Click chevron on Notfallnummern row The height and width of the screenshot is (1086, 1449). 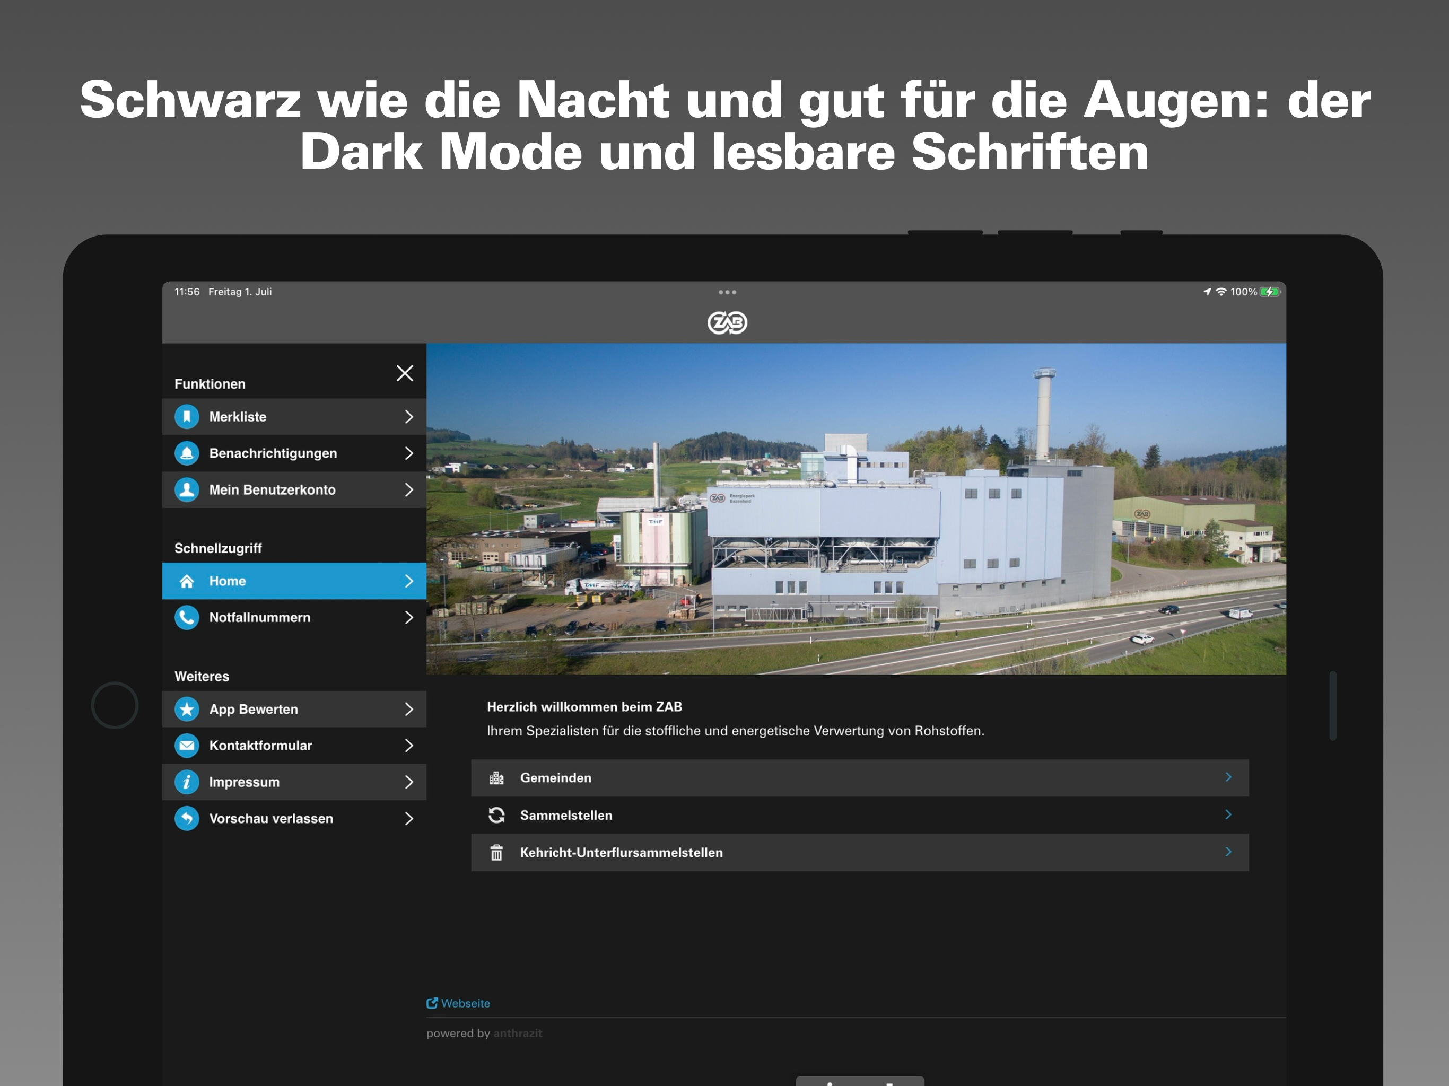click(409, 618)
